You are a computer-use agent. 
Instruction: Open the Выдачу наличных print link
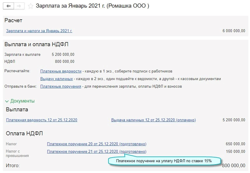click(x=56, y=79)
